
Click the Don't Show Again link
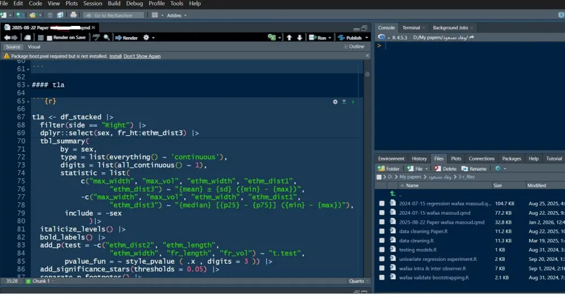142,56
